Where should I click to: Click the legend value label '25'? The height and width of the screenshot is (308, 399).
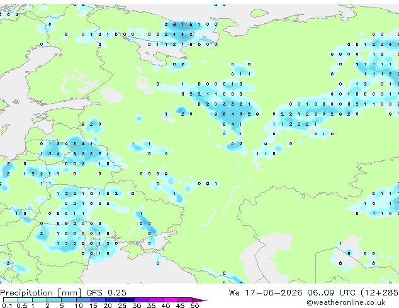click(122, 305)
